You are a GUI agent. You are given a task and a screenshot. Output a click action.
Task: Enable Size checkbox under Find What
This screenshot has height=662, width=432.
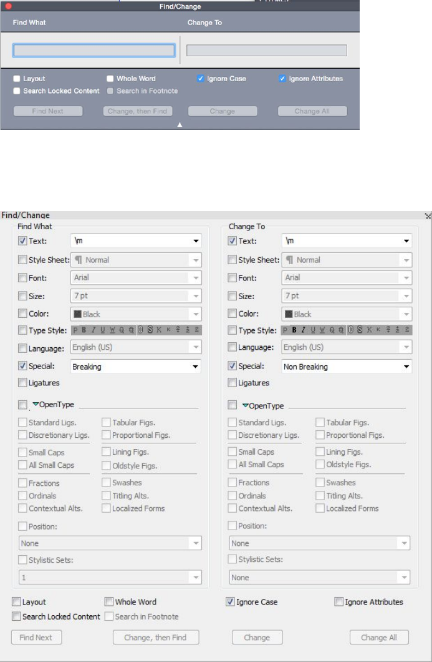(x=23, y=296)
